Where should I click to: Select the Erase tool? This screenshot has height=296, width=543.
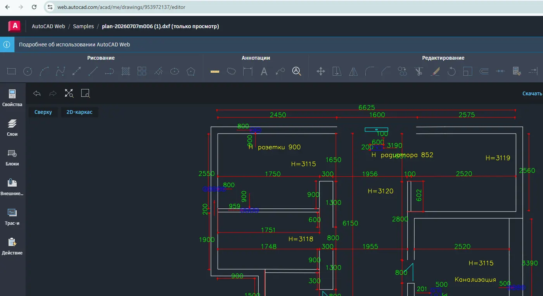coord(435,71)
